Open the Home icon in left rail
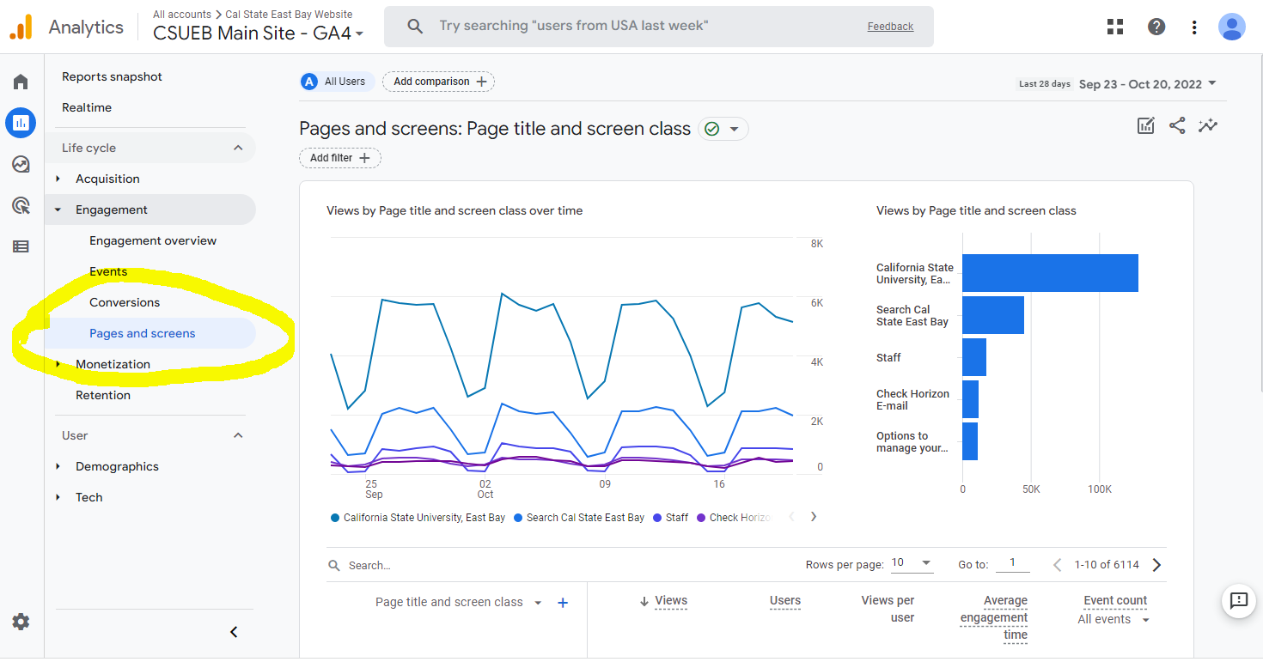 coord(21,82)
